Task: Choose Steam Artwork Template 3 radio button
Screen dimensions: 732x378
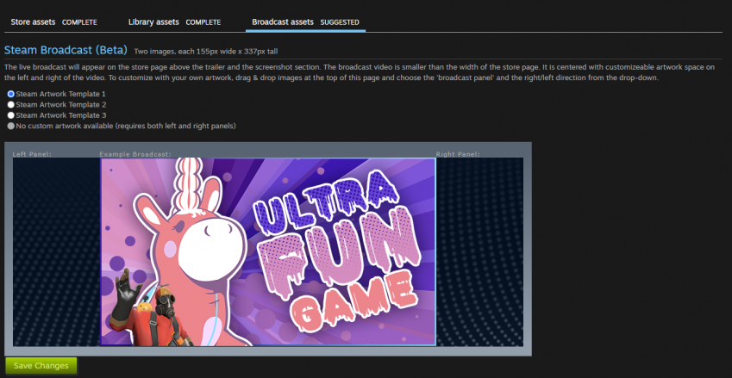Action: click(x=10, y=115)
